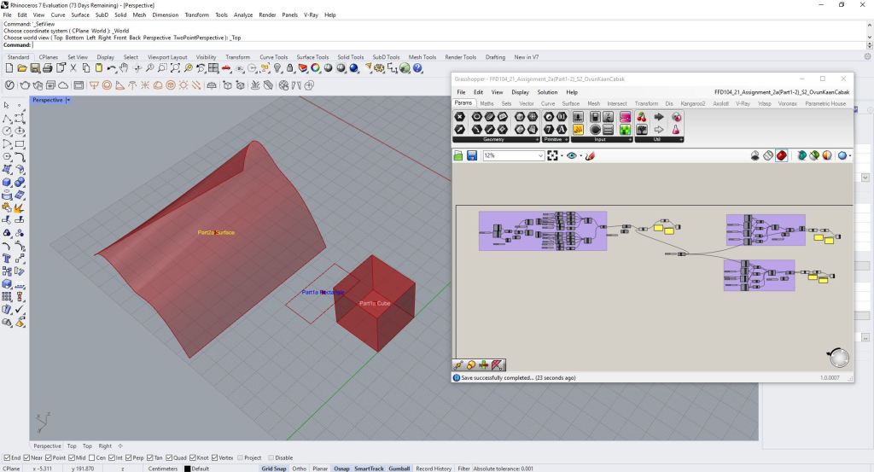874x472 pixels.
Task: Select the Pan hand tool
Action: point(124,68)
